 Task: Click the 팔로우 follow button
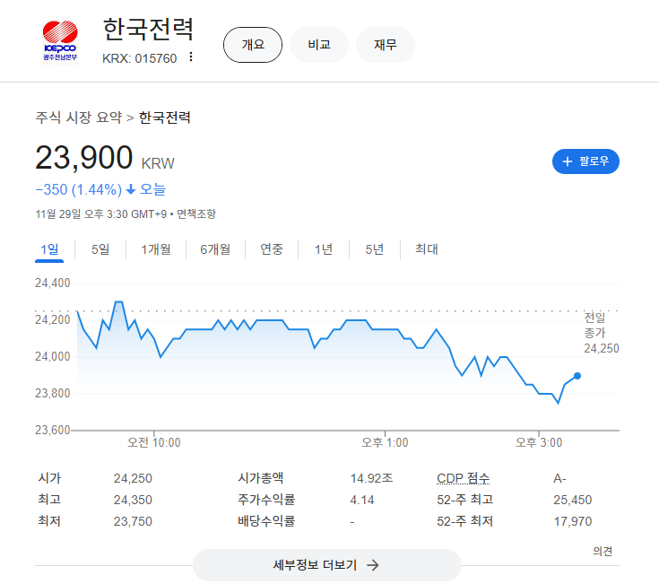pos(585,161)
